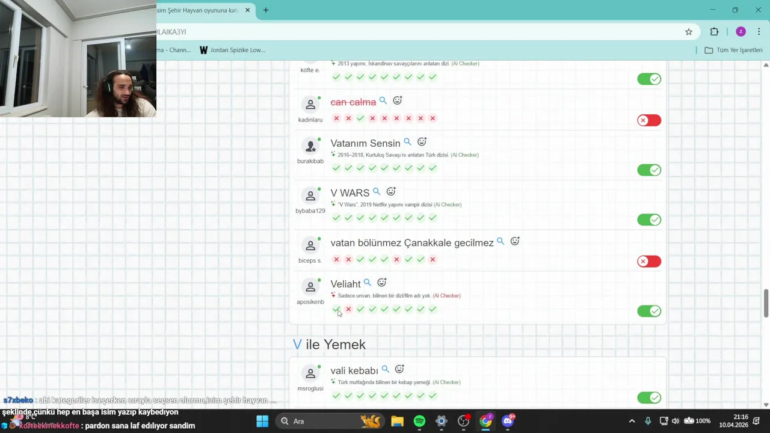The width and height of the screenshot is (770, 433).
Task: Turn off approval toggle for kofte e. answer
Action: [x=649, y=79]
